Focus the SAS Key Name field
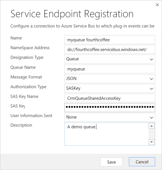The image size is (162, 170). [x=110, y=98]
